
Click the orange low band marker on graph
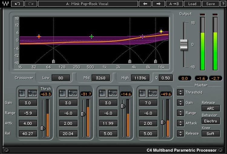(39, 37)
